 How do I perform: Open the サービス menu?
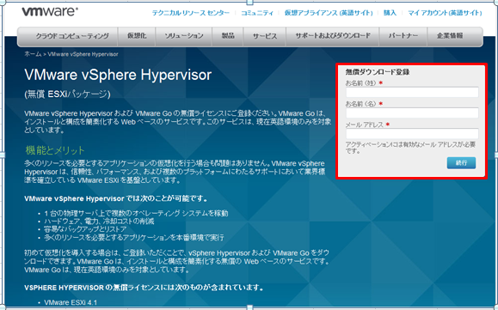(265, 36)
